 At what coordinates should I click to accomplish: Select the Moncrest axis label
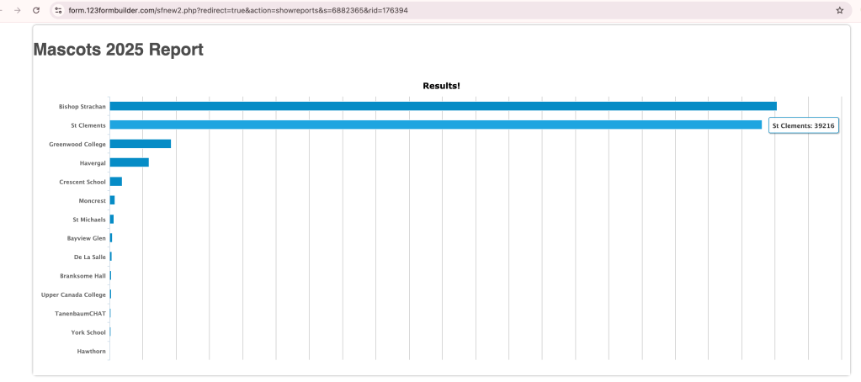(x=92, y=201)
